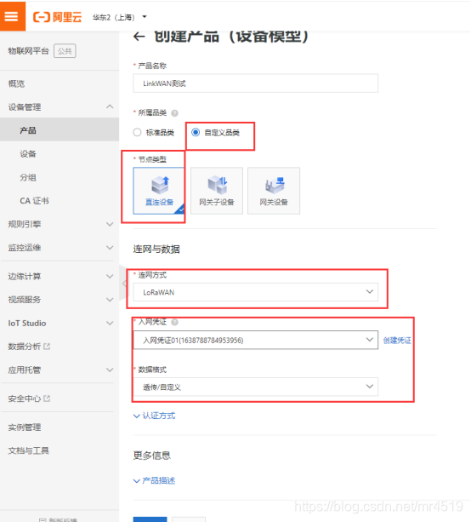Open the 华东2（上海）region dropdown

tap(119, 17)
